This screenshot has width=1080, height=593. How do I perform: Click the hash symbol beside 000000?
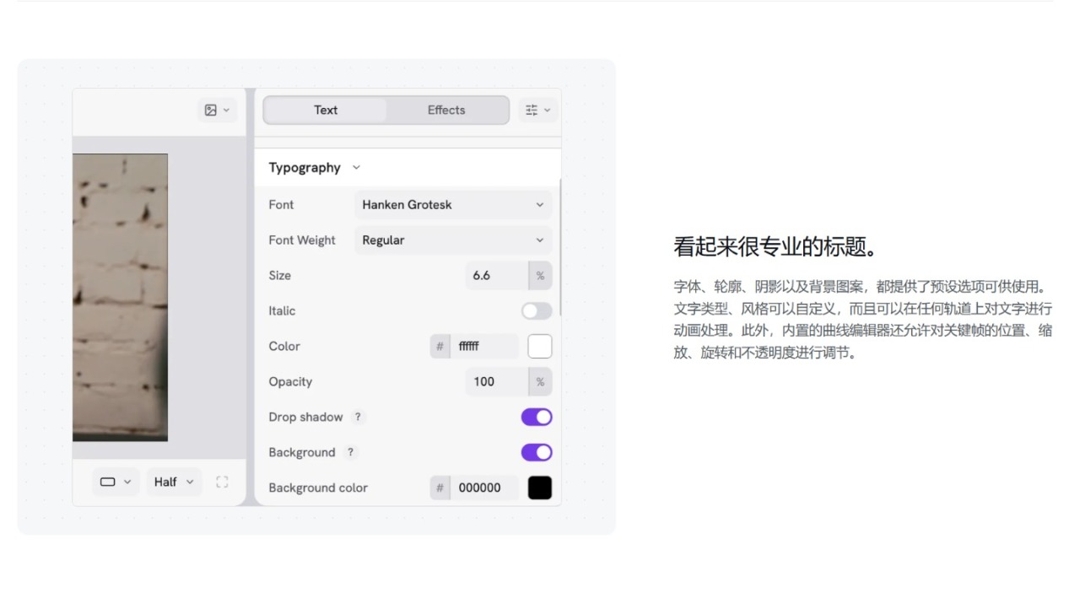click(x=440, y=488)
